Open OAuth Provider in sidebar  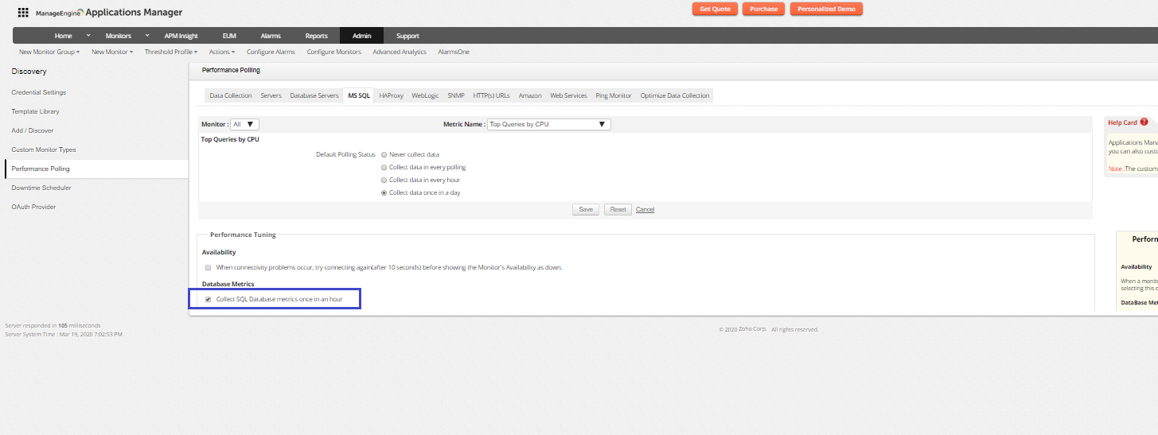pyautogui.click(x=33, y=207)
